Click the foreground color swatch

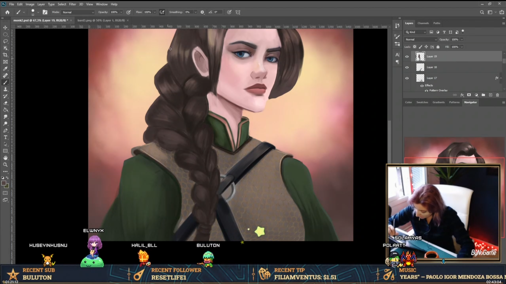click(x=4, y=183)
